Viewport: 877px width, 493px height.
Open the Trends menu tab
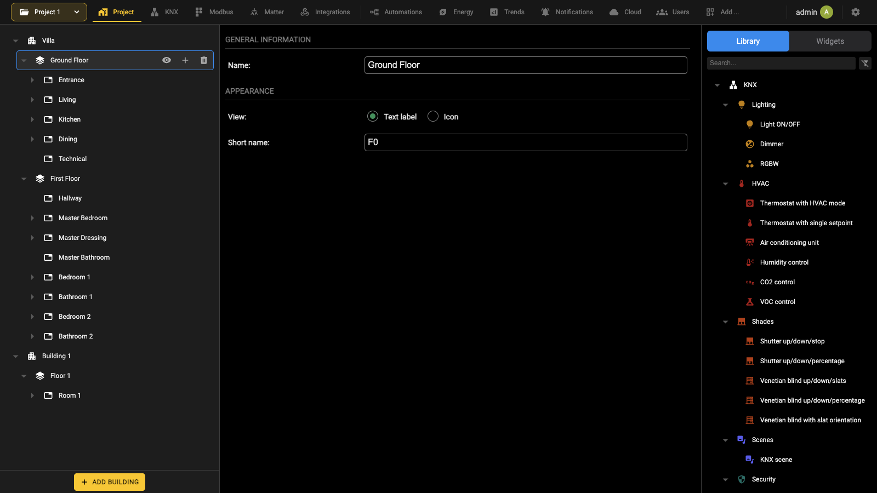point(507,12)
